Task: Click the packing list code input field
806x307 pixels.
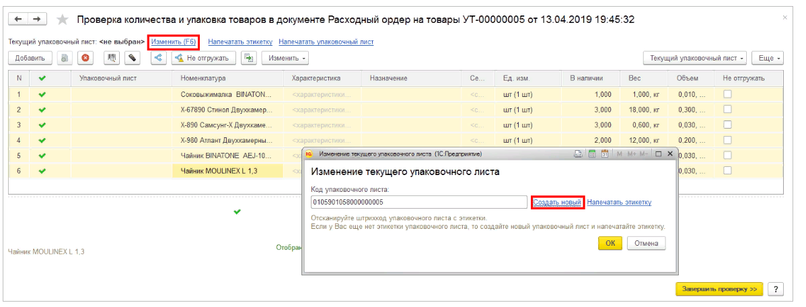Action: [x=418, y=203]
